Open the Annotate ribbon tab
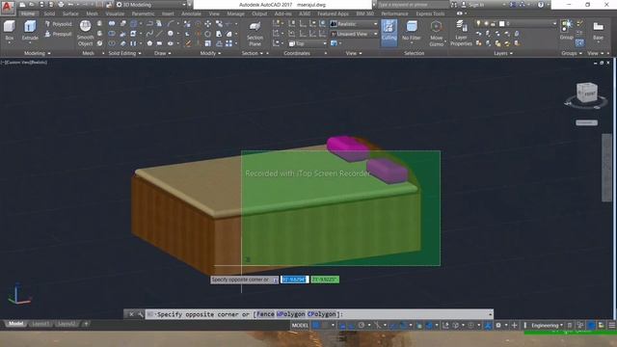The width and height of the screenshot is (617, 347). (x=191, y=13)
